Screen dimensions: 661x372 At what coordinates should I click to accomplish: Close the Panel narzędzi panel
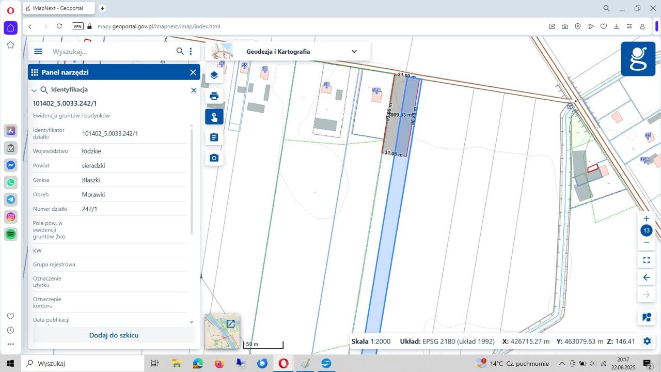[x=193, y=72]
